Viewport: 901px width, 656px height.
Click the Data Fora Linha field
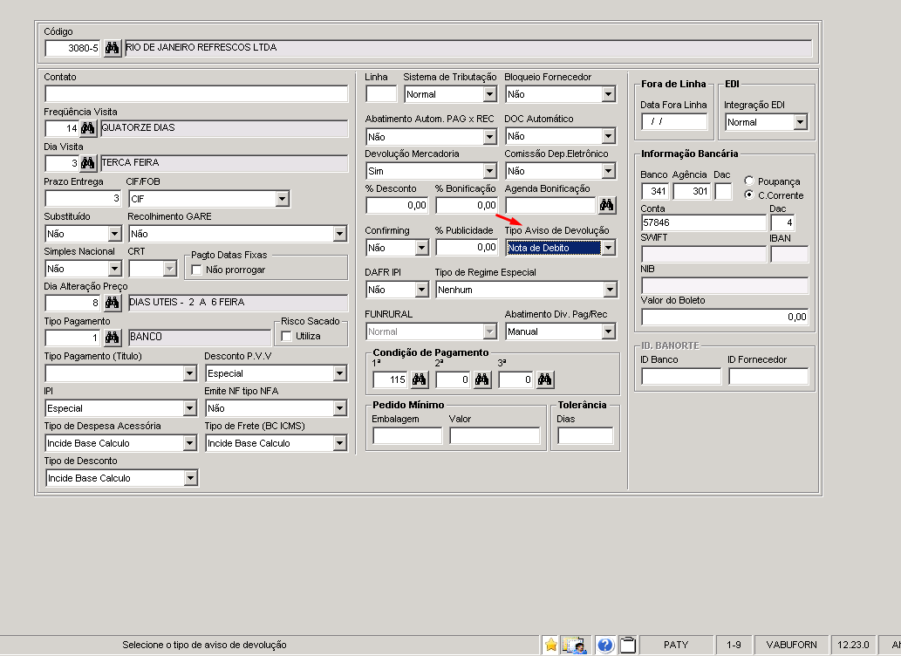pyautogui.click(x=674, y=122)
